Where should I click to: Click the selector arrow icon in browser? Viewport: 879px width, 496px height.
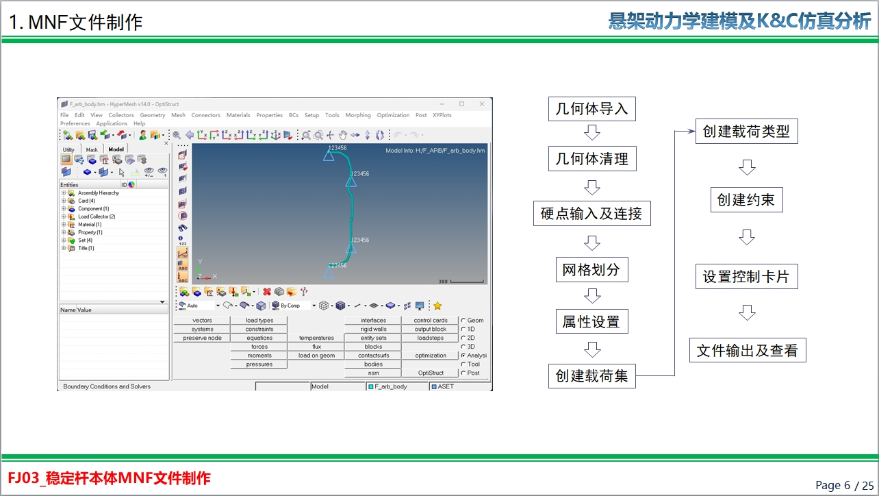[121, 173]
